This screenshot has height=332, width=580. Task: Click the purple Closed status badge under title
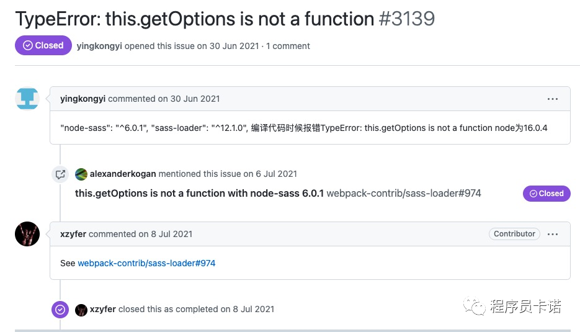pos(43,45)
